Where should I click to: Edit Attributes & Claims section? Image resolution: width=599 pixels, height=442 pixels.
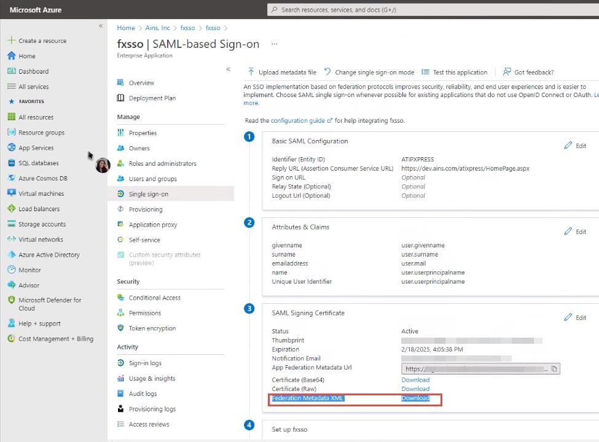coord(575,231)
